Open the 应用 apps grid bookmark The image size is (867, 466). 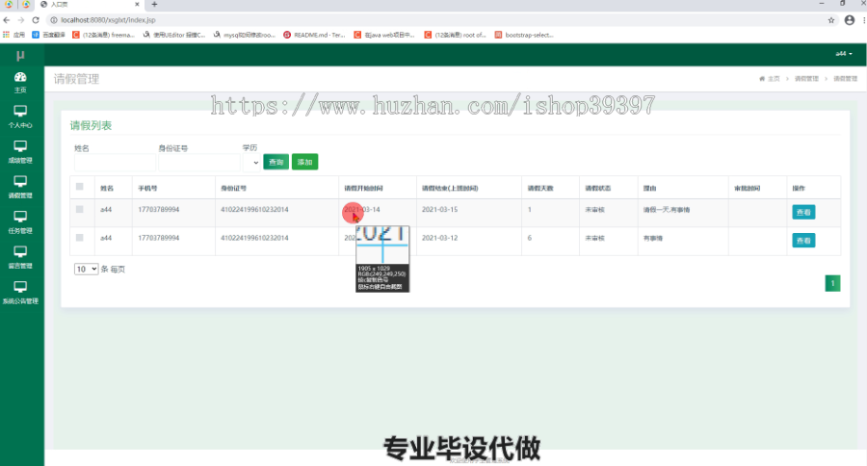[x=14, y=35]
